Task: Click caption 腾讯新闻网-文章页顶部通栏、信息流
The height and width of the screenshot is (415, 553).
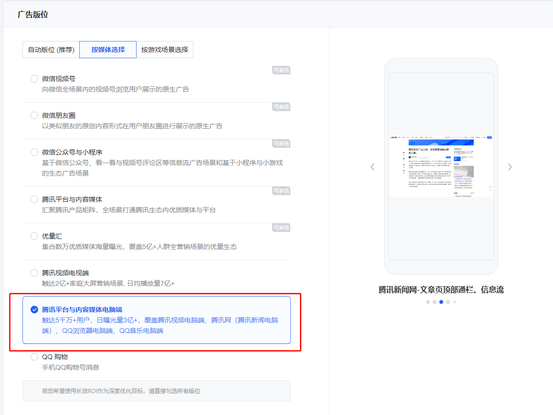Action: [441, 290]
